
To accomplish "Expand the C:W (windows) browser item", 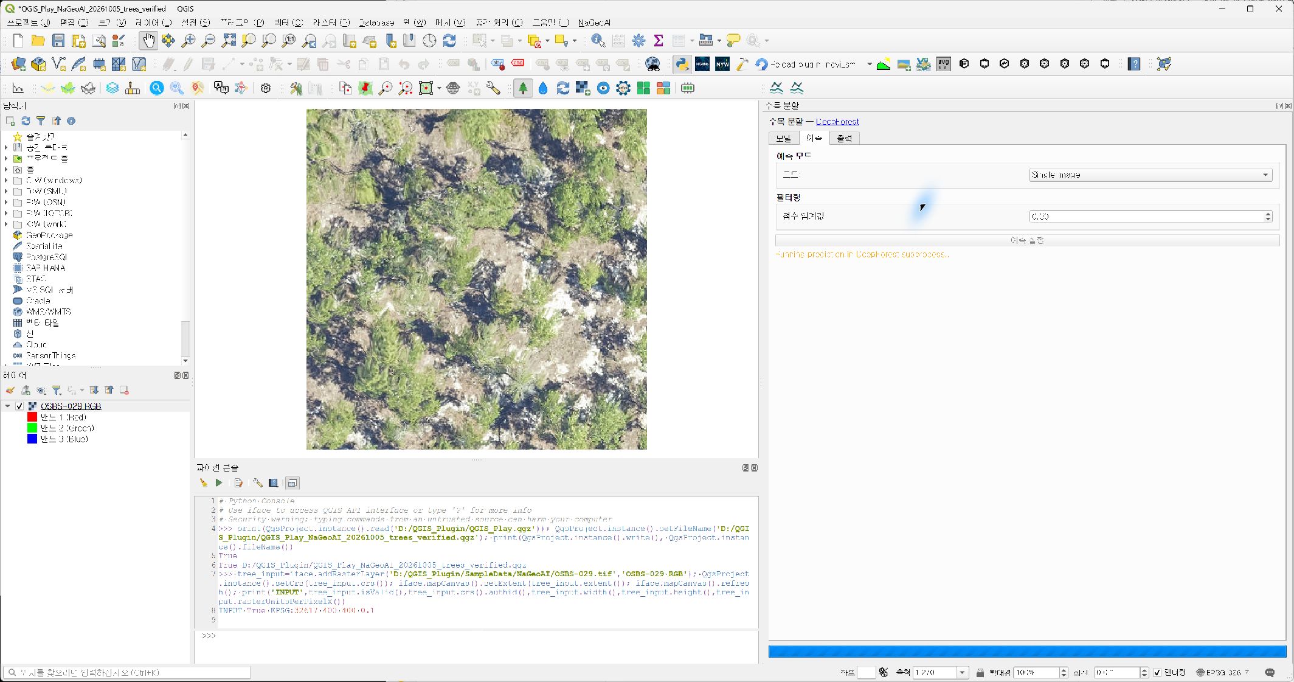I will point(6,180).
